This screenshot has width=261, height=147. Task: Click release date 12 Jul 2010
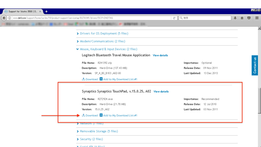pos(210,104)
